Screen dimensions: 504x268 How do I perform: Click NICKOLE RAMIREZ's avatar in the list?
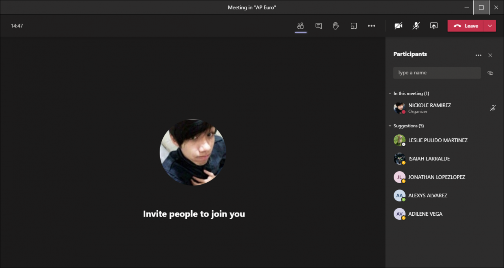point(399,108)
